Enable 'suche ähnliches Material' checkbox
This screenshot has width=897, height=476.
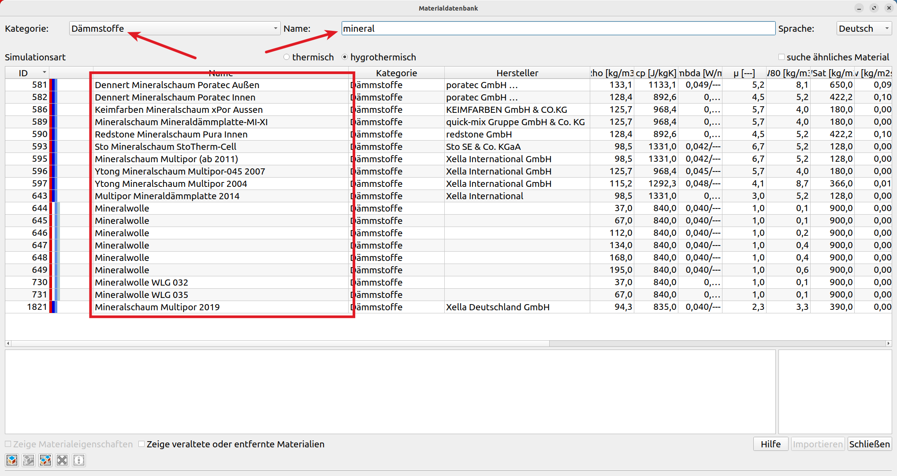[782, 57]
